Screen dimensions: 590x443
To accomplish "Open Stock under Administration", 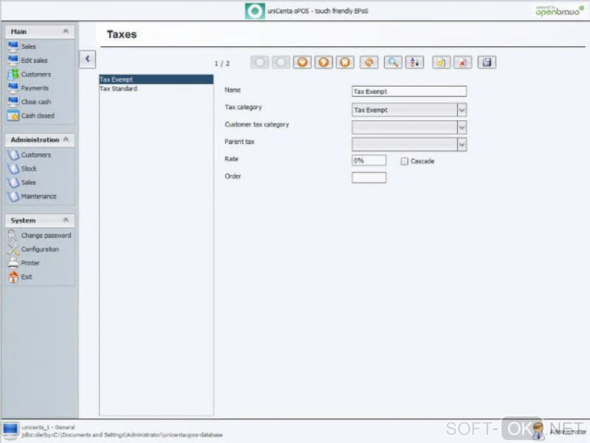I will pyautogui.click(x=22, y=168).
